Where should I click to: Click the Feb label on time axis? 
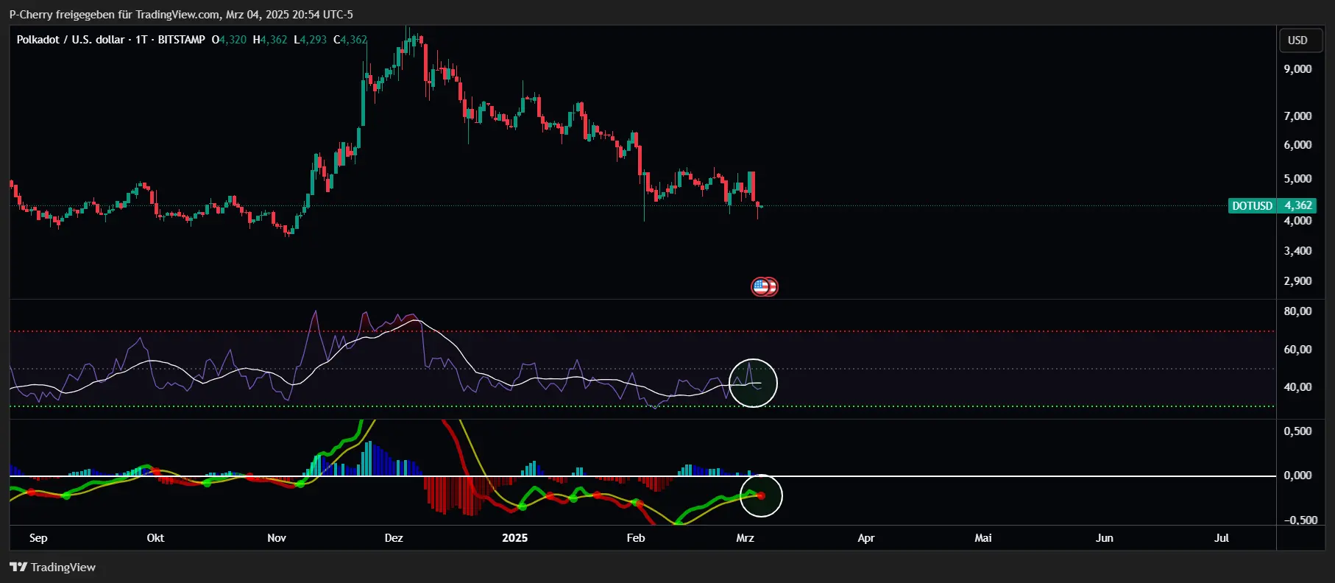(x=636, y=537)
